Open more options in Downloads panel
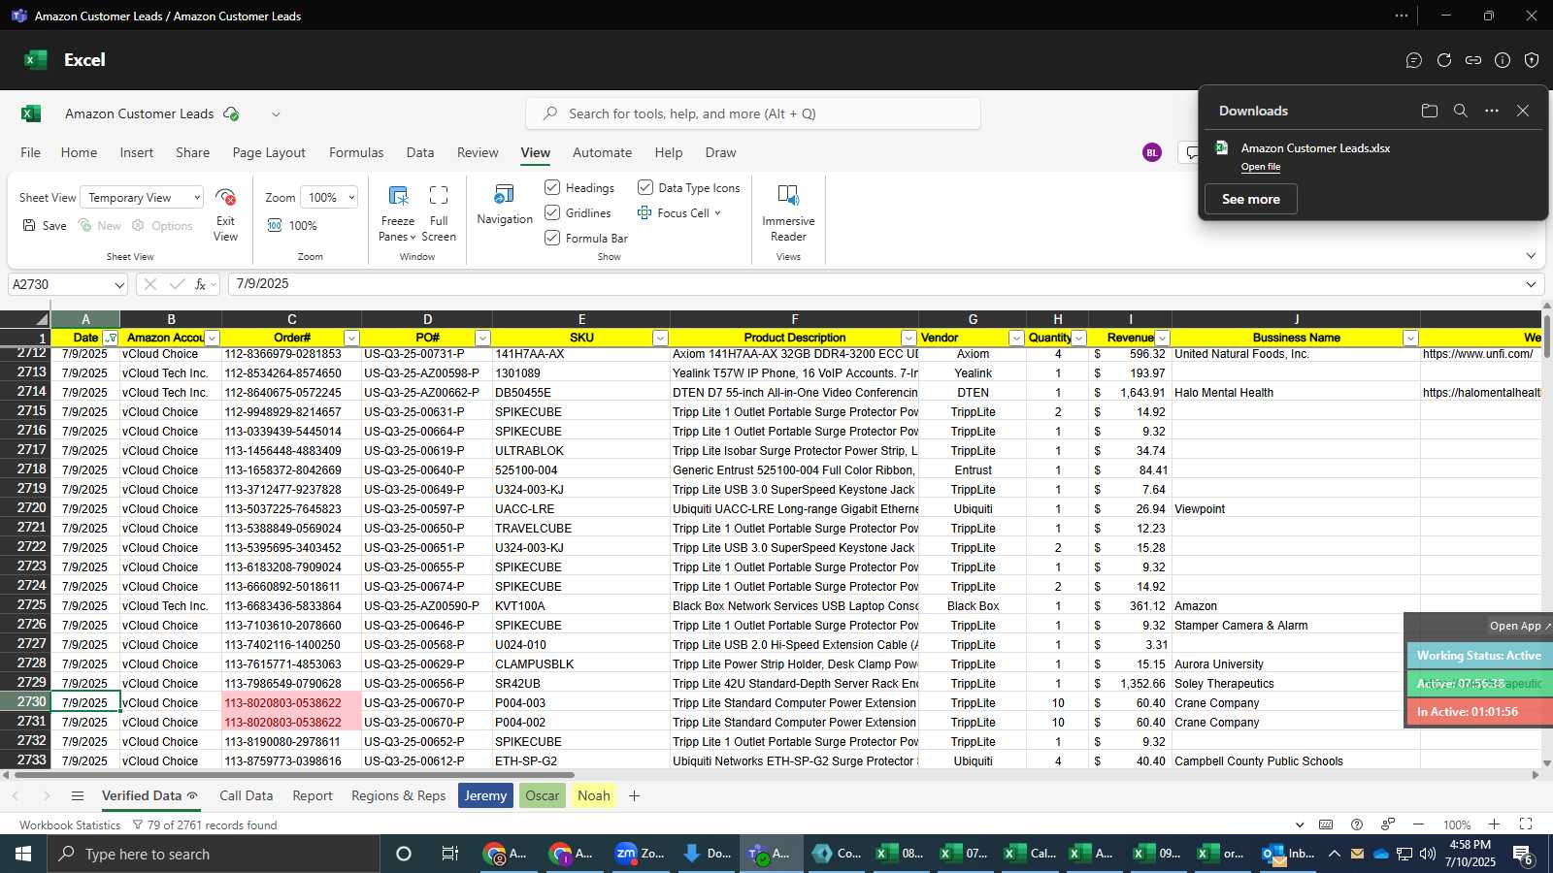 click(x=1492, y=111)
